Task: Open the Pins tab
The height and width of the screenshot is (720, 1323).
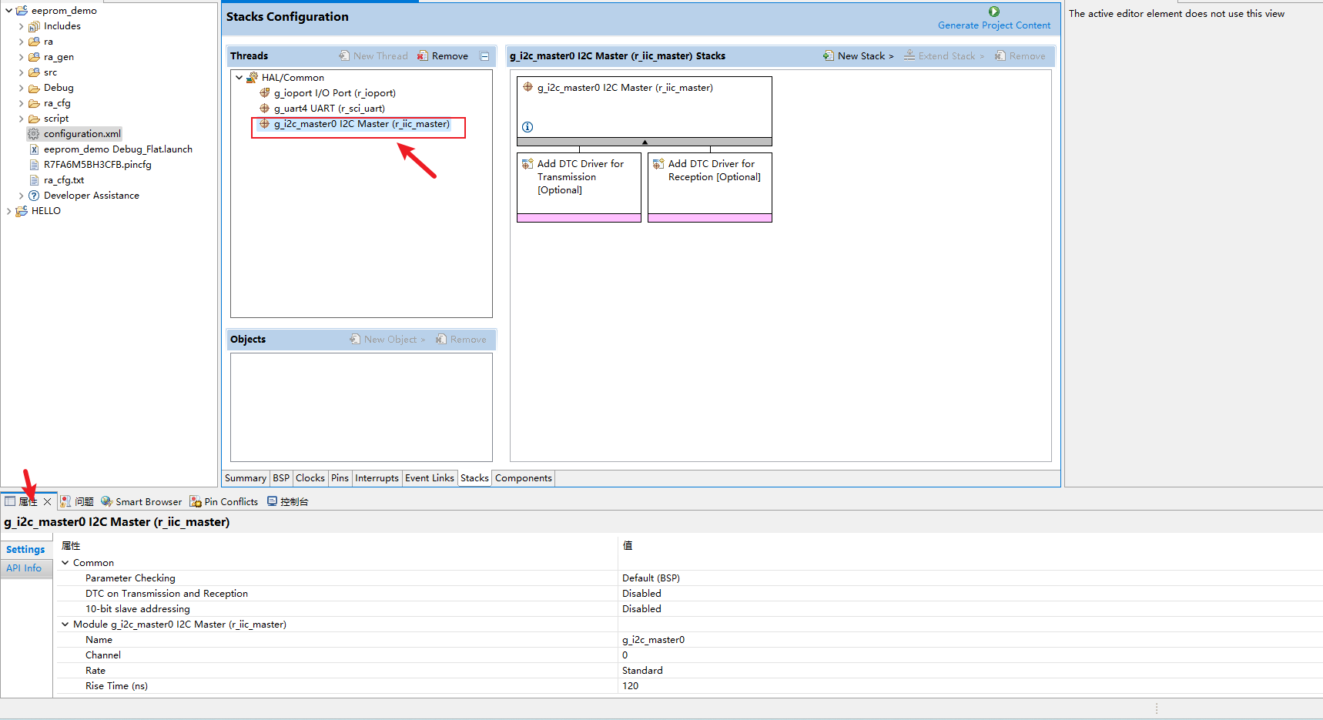Action: (340, 478)
